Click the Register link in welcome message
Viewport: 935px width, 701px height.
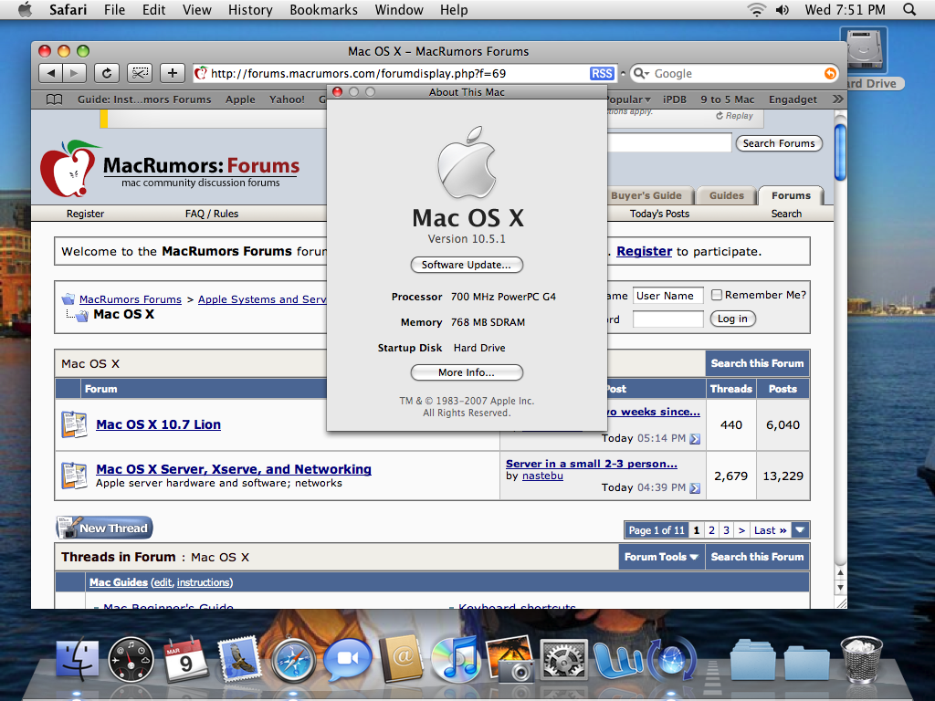644,252
